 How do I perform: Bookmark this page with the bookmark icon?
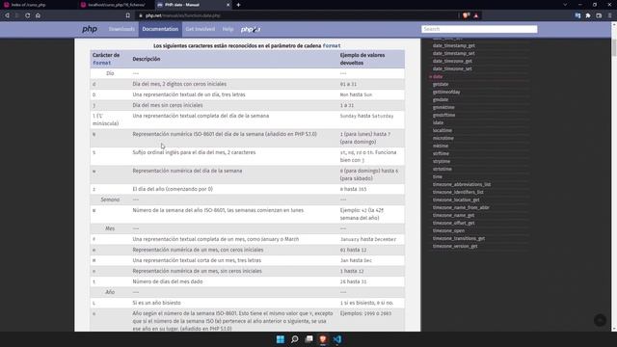[x=128, y=15]
